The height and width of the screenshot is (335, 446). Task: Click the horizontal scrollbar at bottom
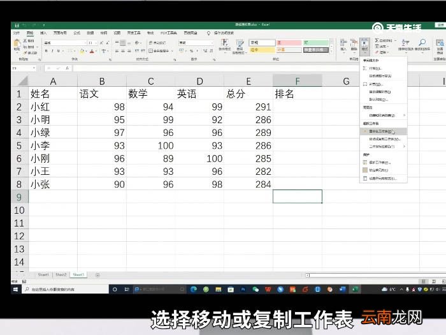click(x=375, y=275)
